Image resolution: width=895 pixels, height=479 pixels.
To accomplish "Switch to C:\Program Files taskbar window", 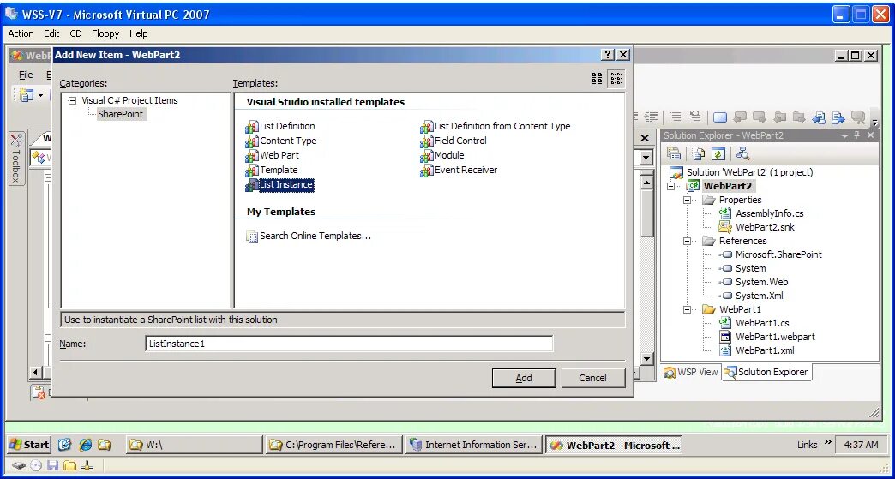I will [x=333, y=445].
